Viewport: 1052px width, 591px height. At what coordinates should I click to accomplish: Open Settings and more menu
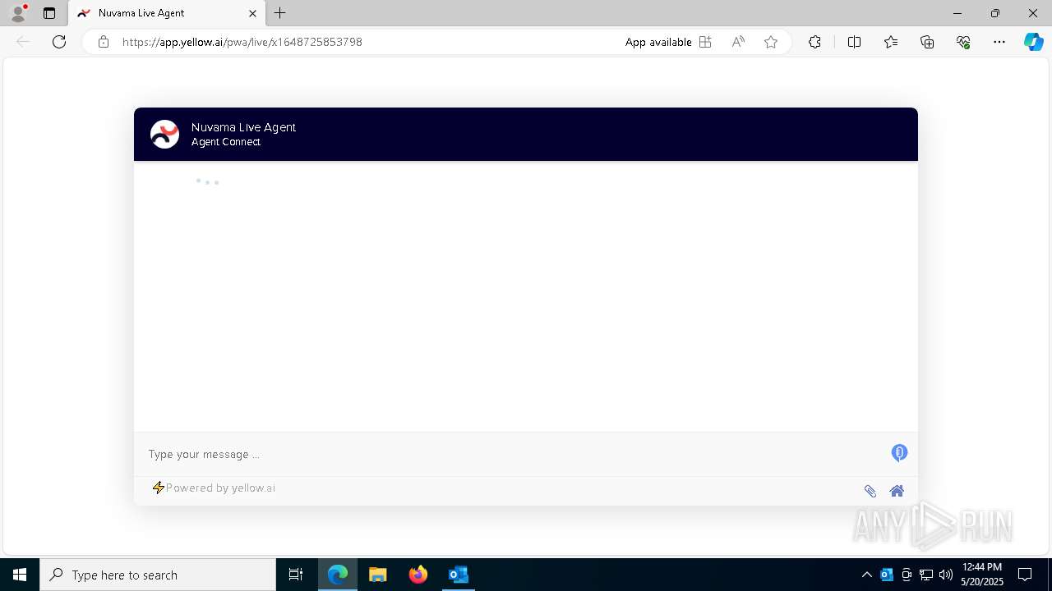[x=999, y=42]
